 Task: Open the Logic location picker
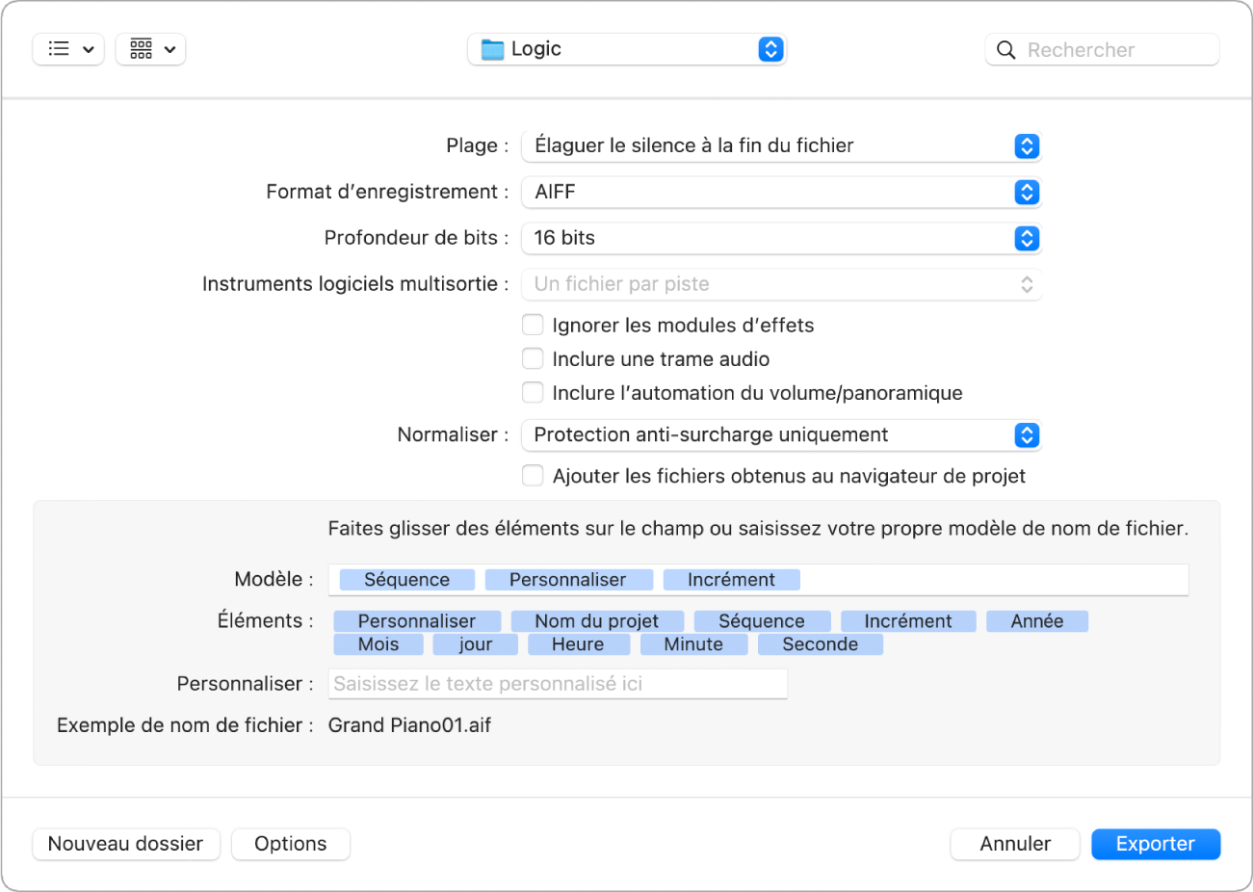click(x=770, y=48)
